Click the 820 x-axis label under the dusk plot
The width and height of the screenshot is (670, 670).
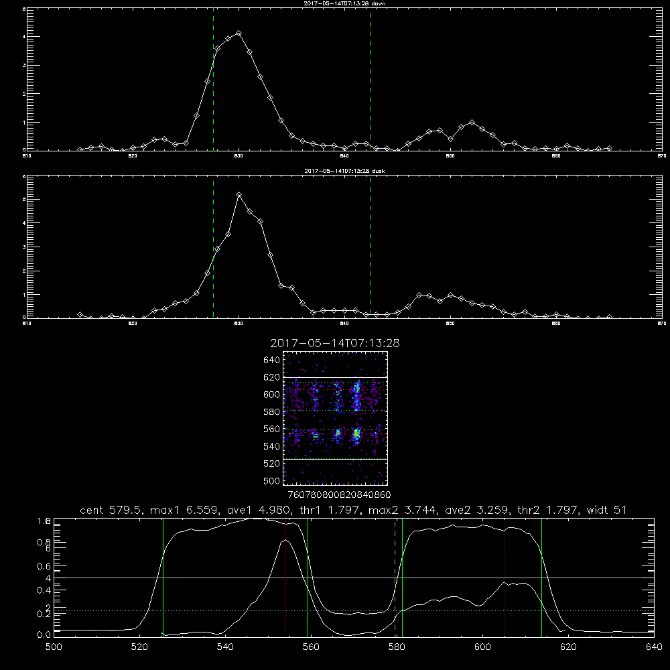133,324
